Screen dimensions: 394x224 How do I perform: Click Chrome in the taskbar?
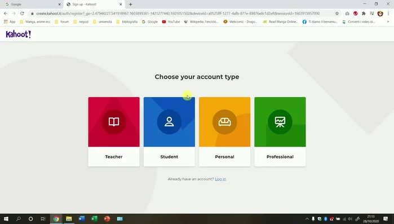[x=56, y=219]
